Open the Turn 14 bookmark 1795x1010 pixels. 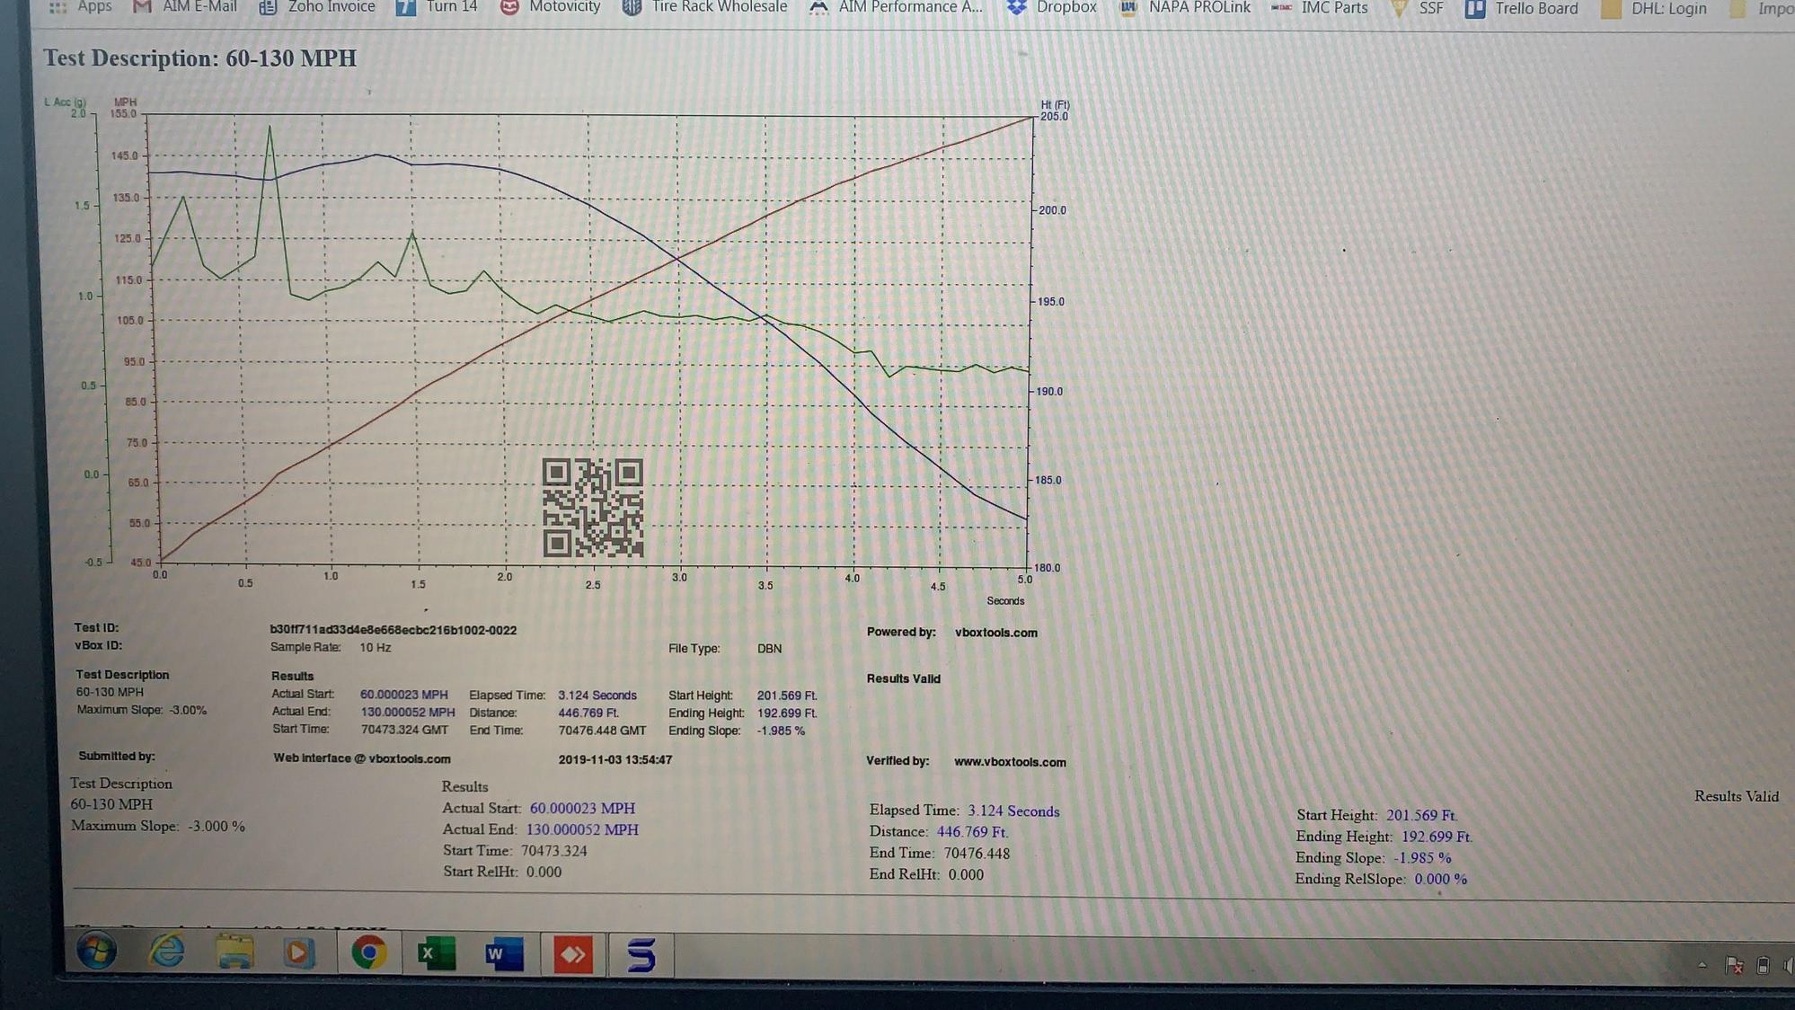tap(437, 7)
